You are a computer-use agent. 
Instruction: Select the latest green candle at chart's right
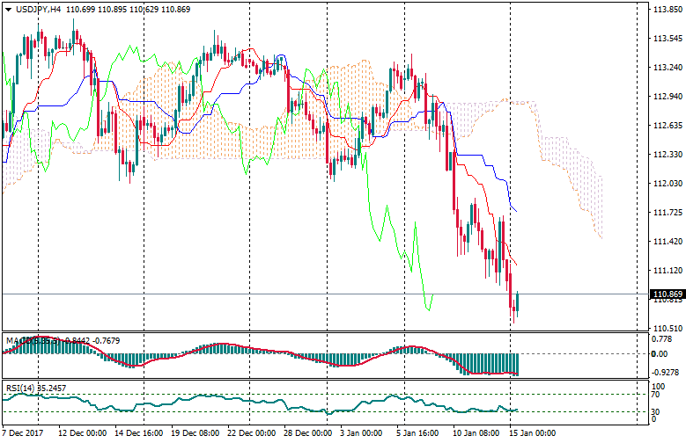click(517, 301)
